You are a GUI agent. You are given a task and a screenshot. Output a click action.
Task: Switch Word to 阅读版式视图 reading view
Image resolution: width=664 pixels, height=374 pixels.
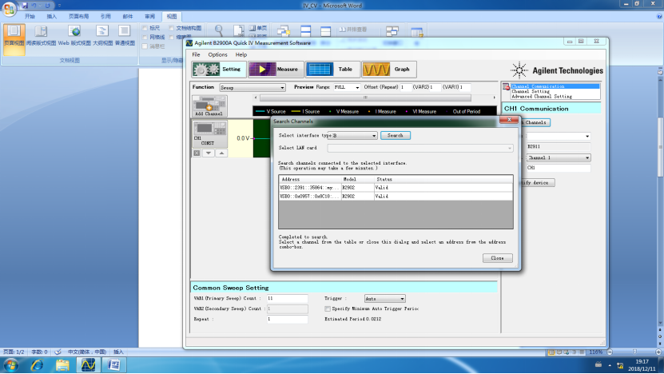coord(41,36)
